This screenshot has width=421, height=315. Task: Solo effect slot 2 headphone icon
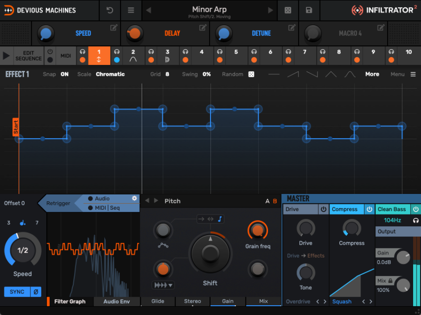point(117,52)
